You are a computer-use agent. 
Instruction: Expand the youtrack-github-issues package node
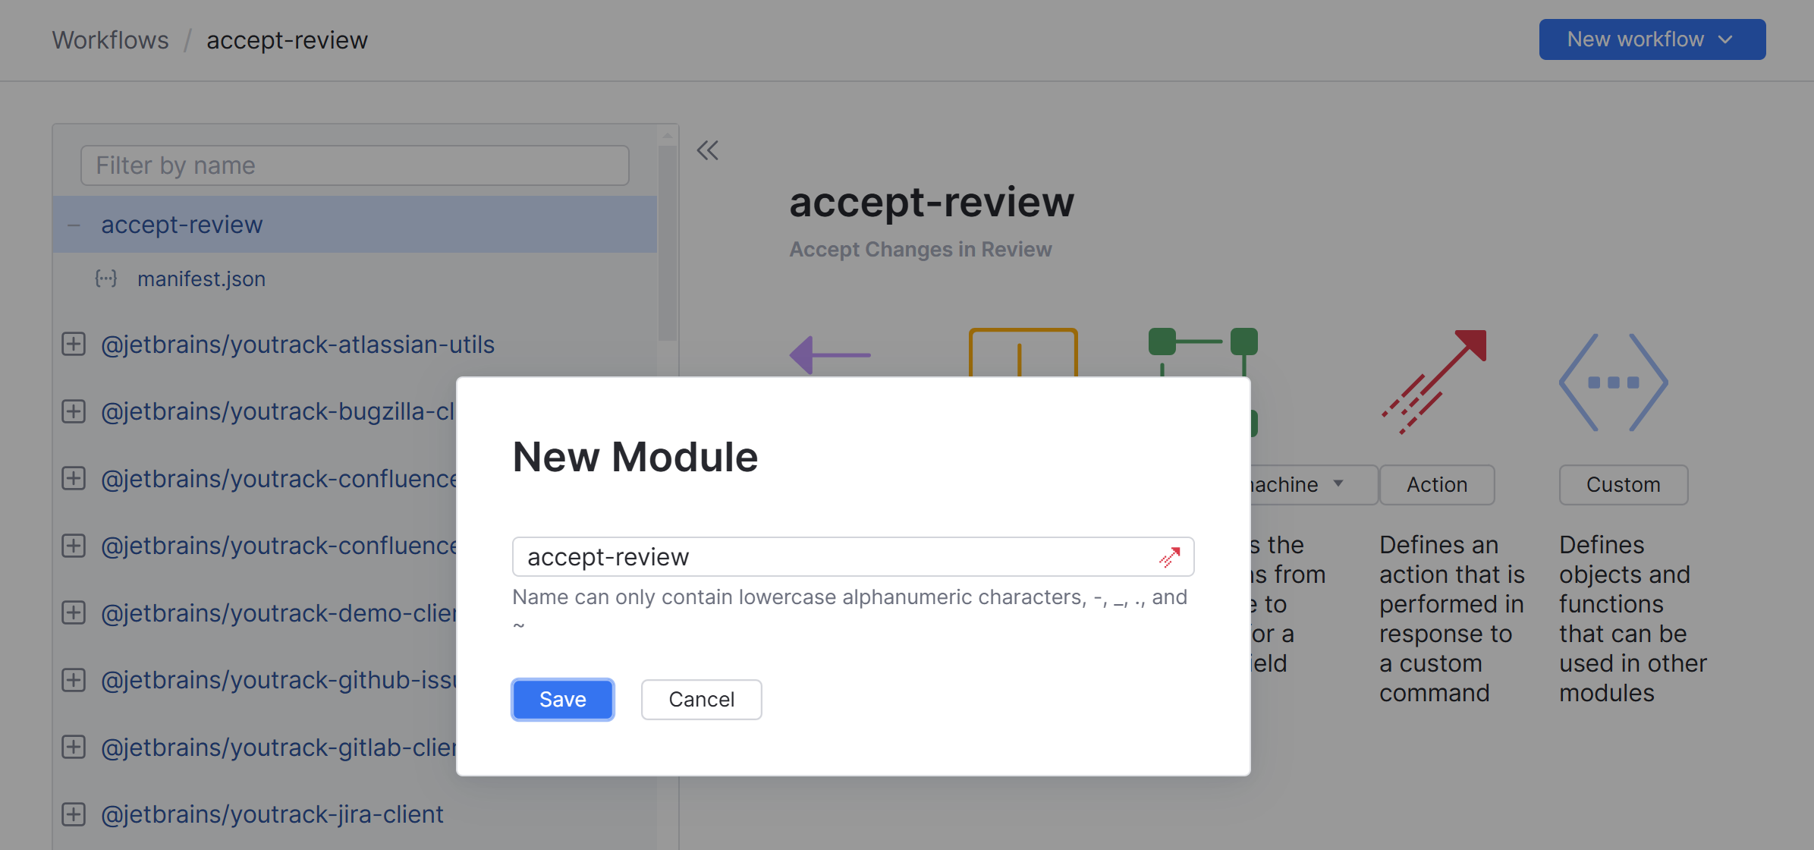point(74,680)
